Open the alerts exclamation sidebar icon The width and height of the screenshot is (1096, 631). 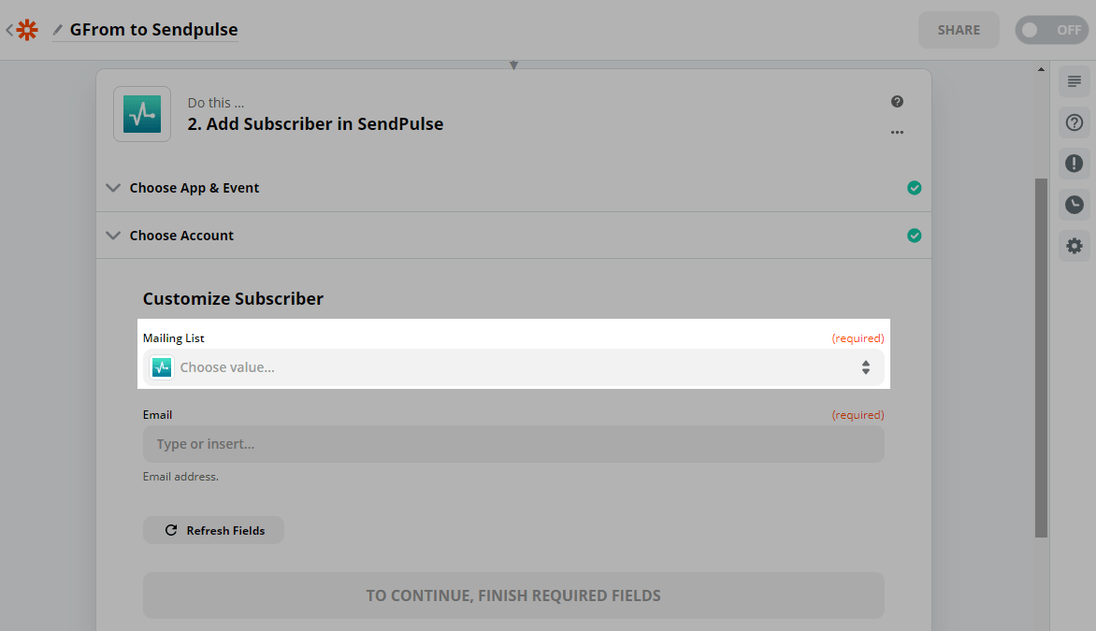tap(1074, 164)
